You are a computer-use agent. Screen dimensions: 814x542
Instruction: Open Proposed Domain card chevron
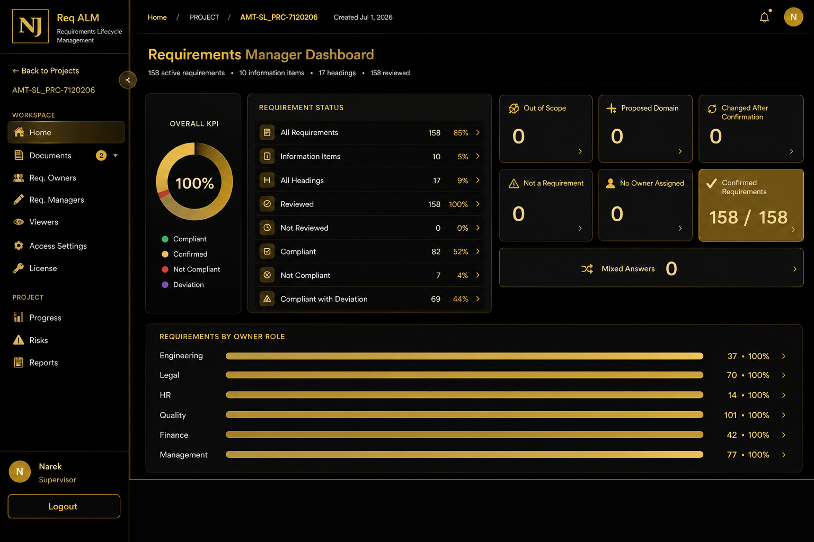point(680,151)
